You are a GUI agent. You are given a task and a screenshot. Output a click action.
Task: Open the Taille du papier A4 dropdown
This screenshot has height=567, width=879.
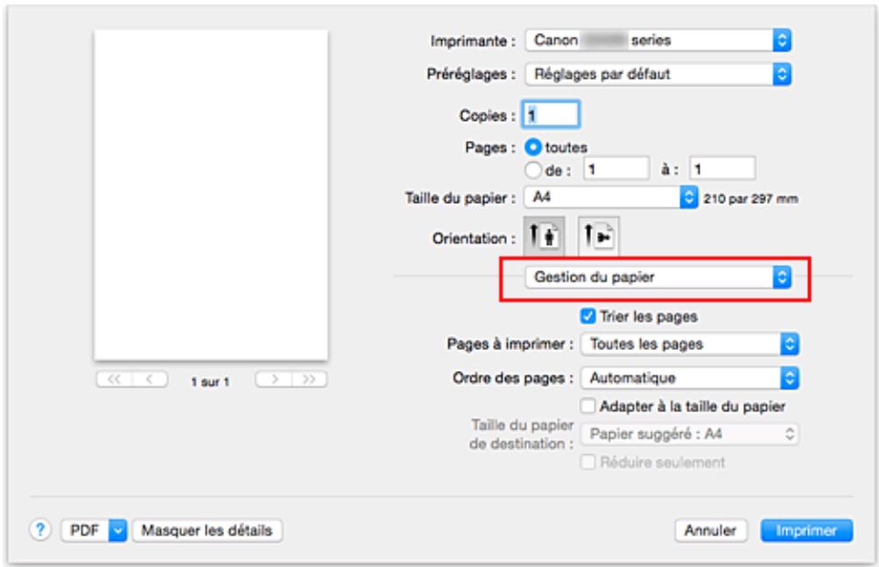[611, 197]
